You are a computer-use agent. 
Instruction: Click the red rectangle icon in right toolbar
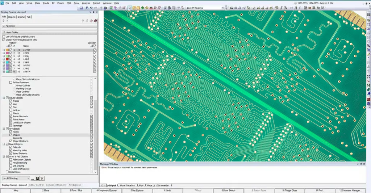(x=368, y=100)
